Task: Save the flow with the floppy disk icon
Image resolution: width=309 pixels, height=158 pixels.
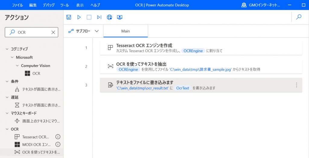Action: click(x=68, y=17)
